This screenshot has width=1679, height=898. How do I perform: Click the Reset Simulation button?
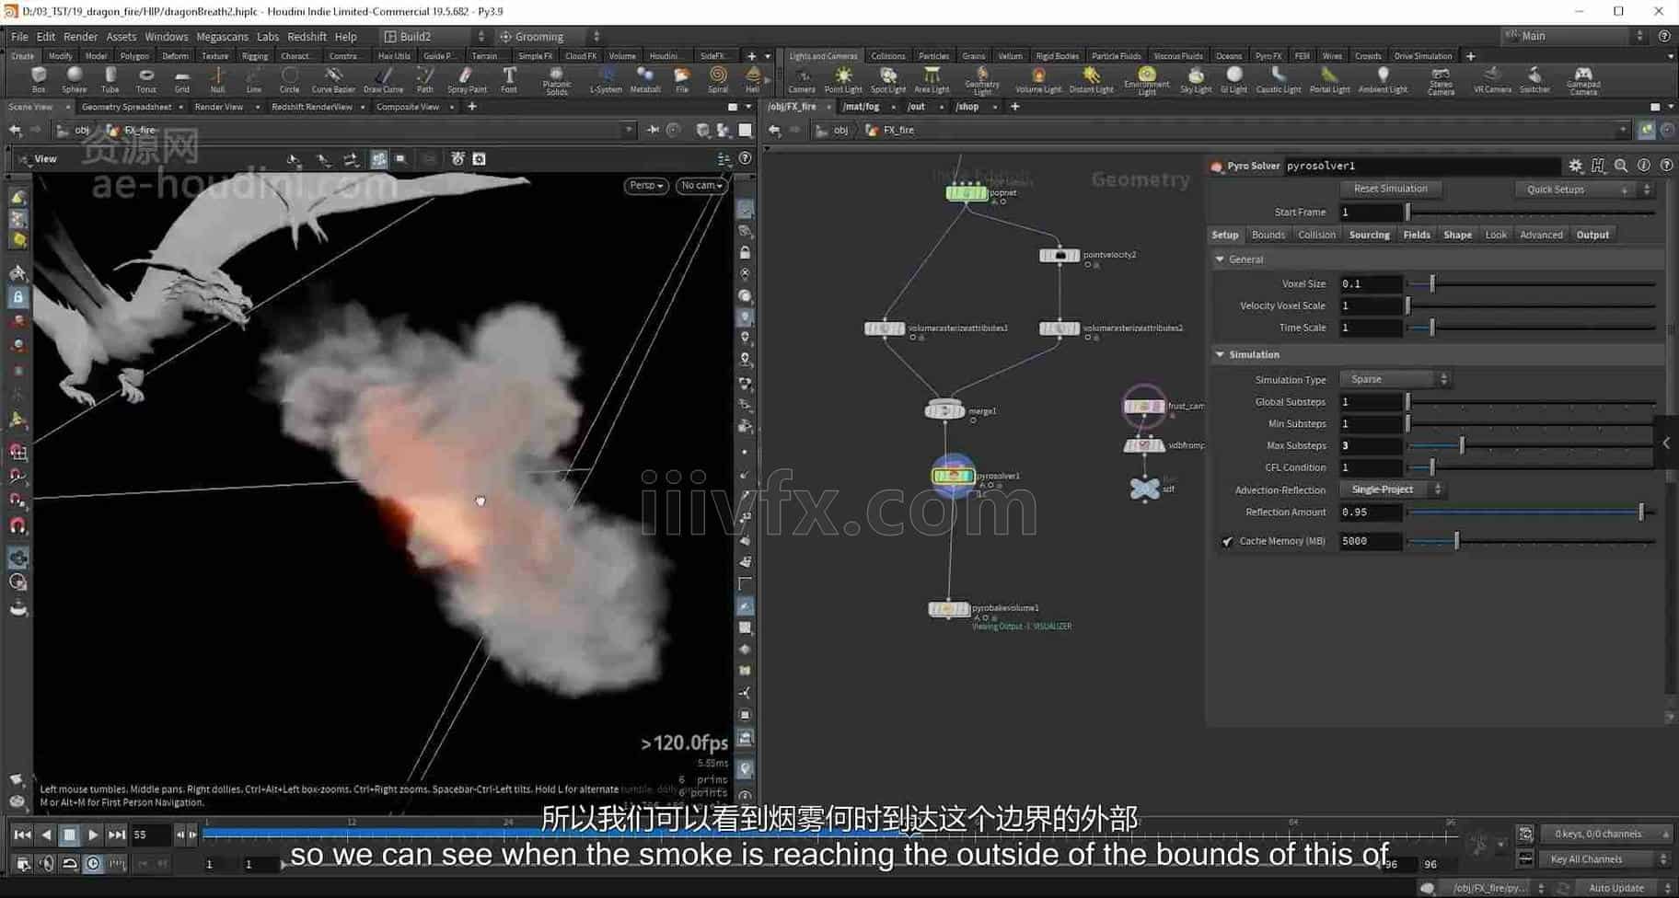coord(1390,189)
